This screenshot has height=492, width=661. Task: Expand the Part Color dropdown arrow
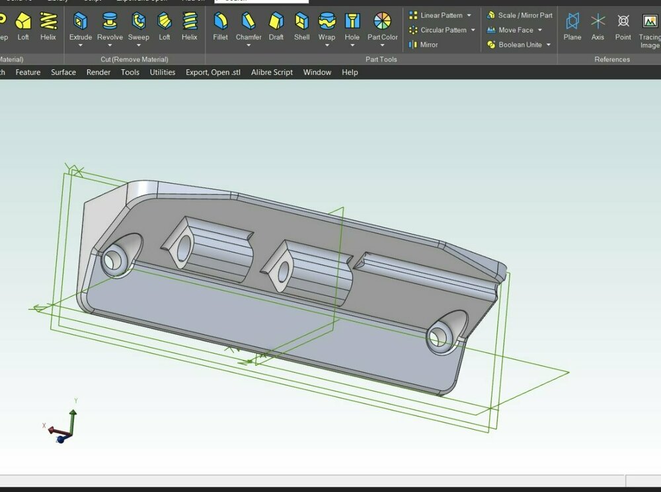tap(382, 46)
